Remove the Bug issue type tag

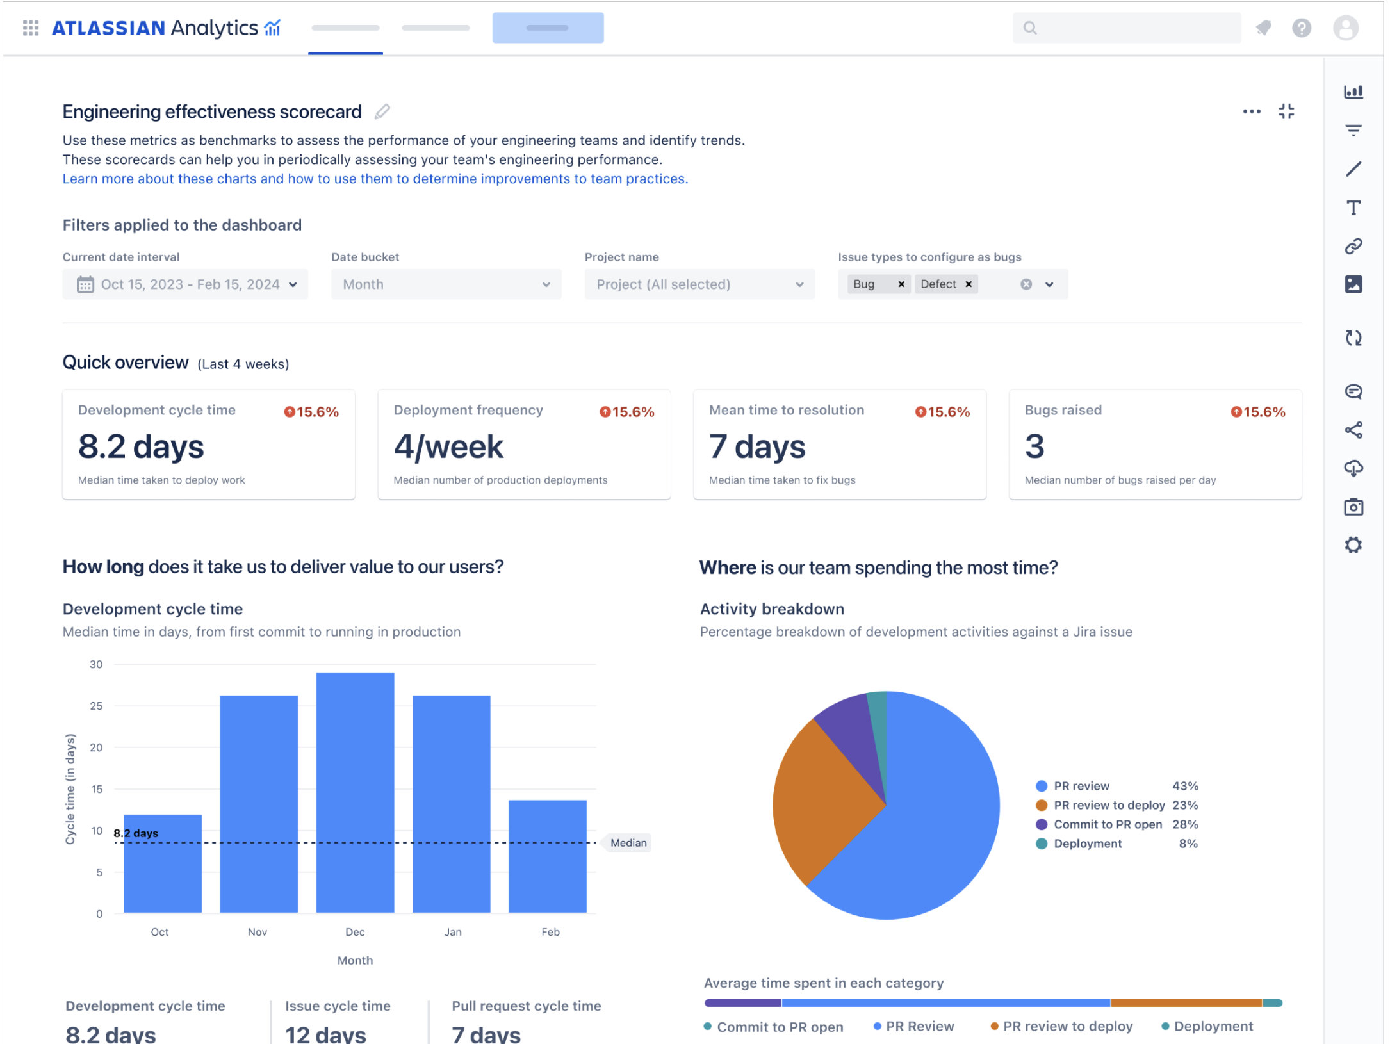coord(901,284)
